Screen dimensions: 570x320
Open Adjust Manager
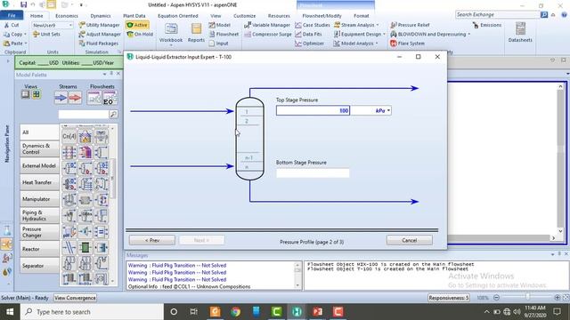coord(100,34)
